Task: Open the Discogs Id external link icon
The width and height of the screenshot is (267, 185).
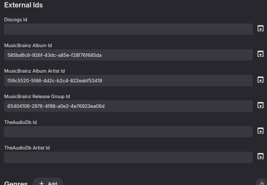Action: (260, 29)
